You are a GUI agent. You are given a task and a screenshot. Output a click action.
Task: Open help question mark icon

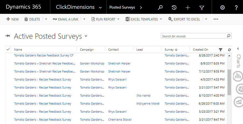tap(236, 7)
